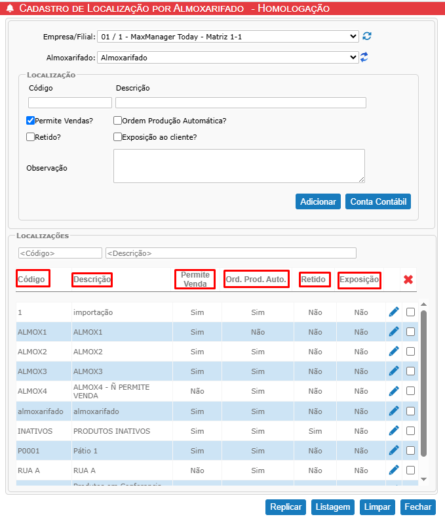Edit the 'importação' row with pencil icon
445x521 pixels.
pyautogui.click(x=394, y=312)
